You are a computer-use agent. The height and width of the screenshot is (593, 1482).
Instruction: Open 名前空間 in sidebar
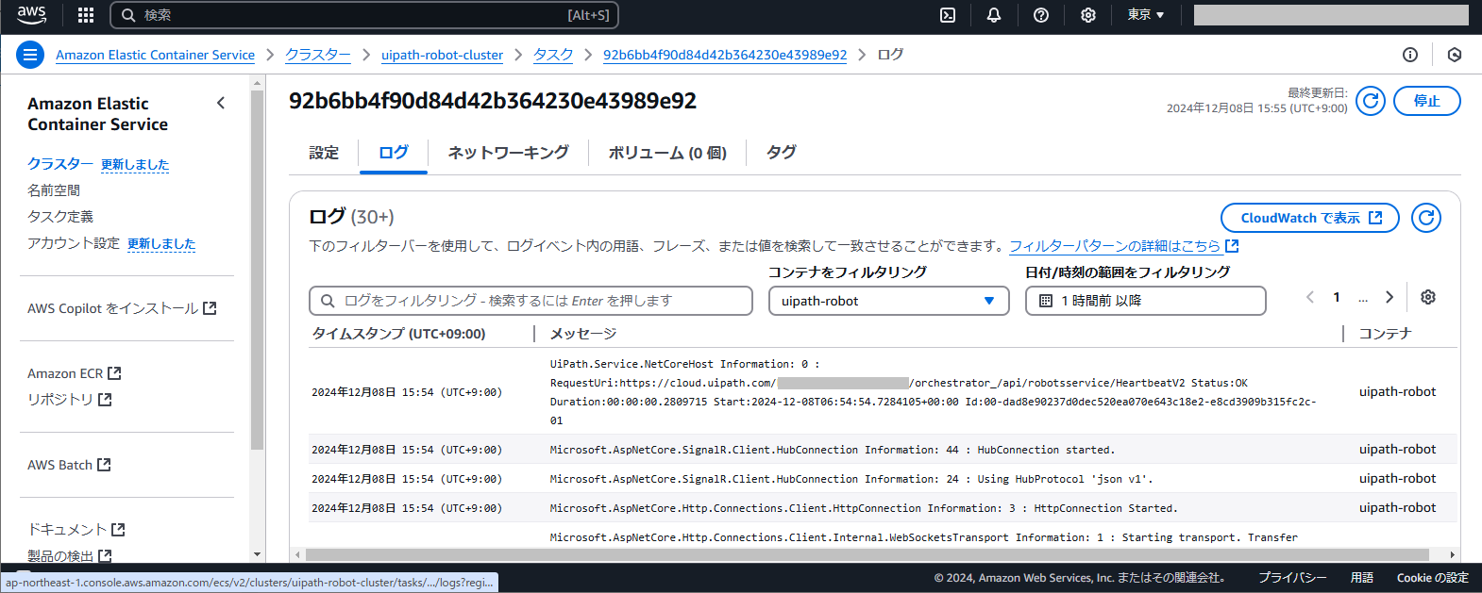point(54,190)
